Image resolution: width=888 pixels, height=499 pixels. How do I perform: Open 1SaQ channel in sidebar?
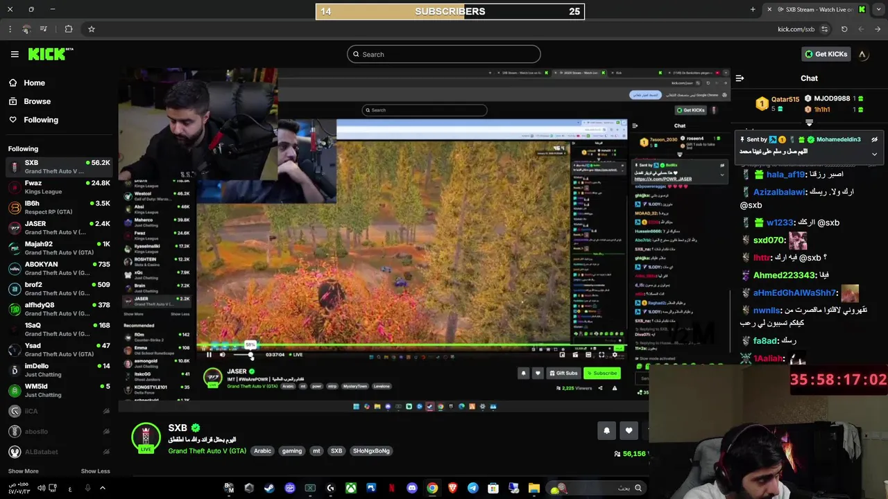(x=59, y=329)
